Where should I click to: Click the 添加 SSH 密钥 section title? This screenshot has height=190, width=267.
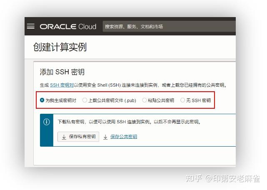[x=62, y=72]
